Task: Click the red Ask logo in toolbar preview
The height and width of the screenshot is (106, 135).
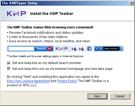Action: pyautogui.click(x=49, y=49)
